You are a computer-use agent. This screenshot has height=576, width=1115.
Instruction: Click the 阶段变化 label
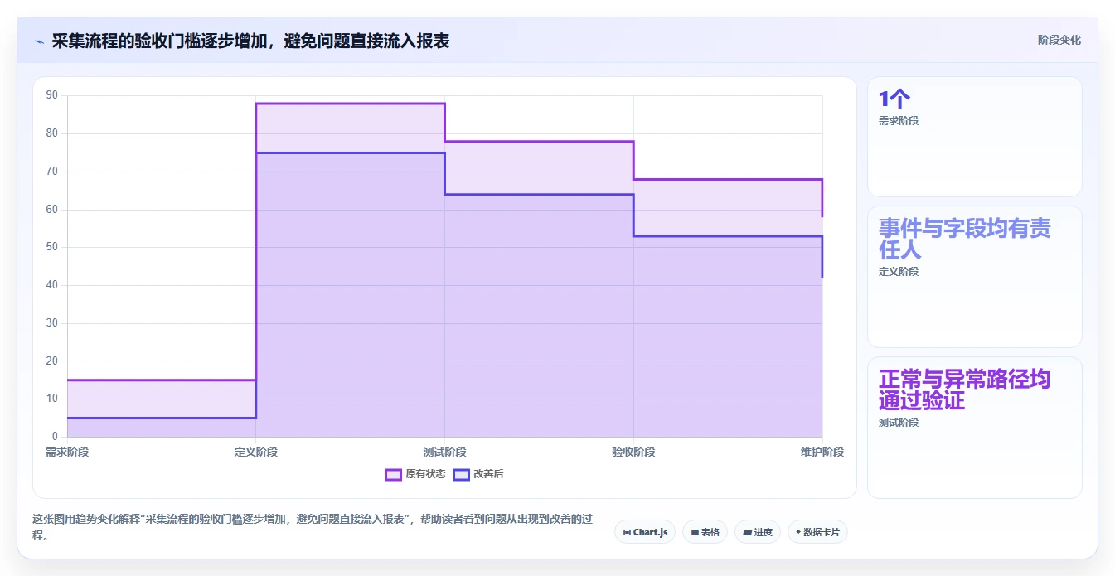(1059, 40)
